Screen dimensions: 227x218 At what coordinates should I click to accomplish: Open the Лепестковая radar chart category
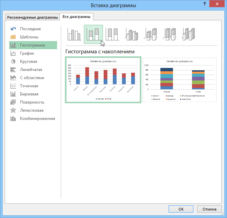tap(31, 110)
